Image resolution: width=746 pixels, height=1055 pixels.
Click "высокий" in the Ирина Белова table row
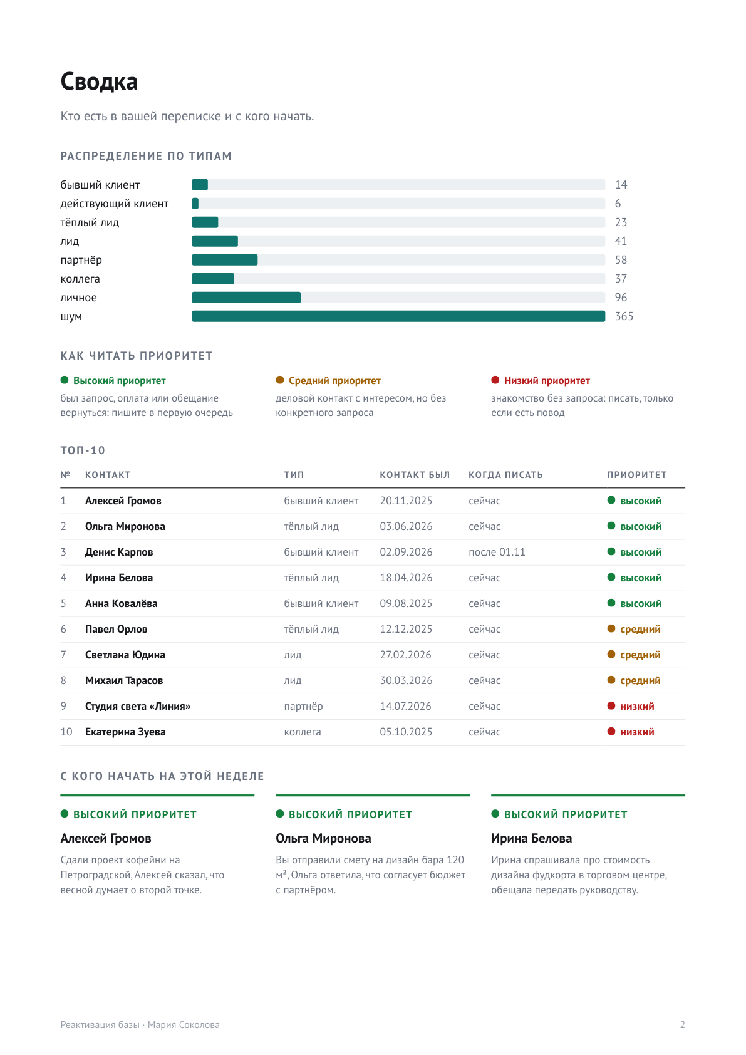click(641, 578)
